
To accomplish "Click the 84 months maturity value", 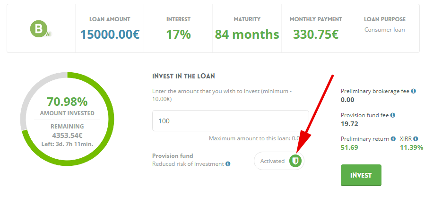I will tap(247, 34).
